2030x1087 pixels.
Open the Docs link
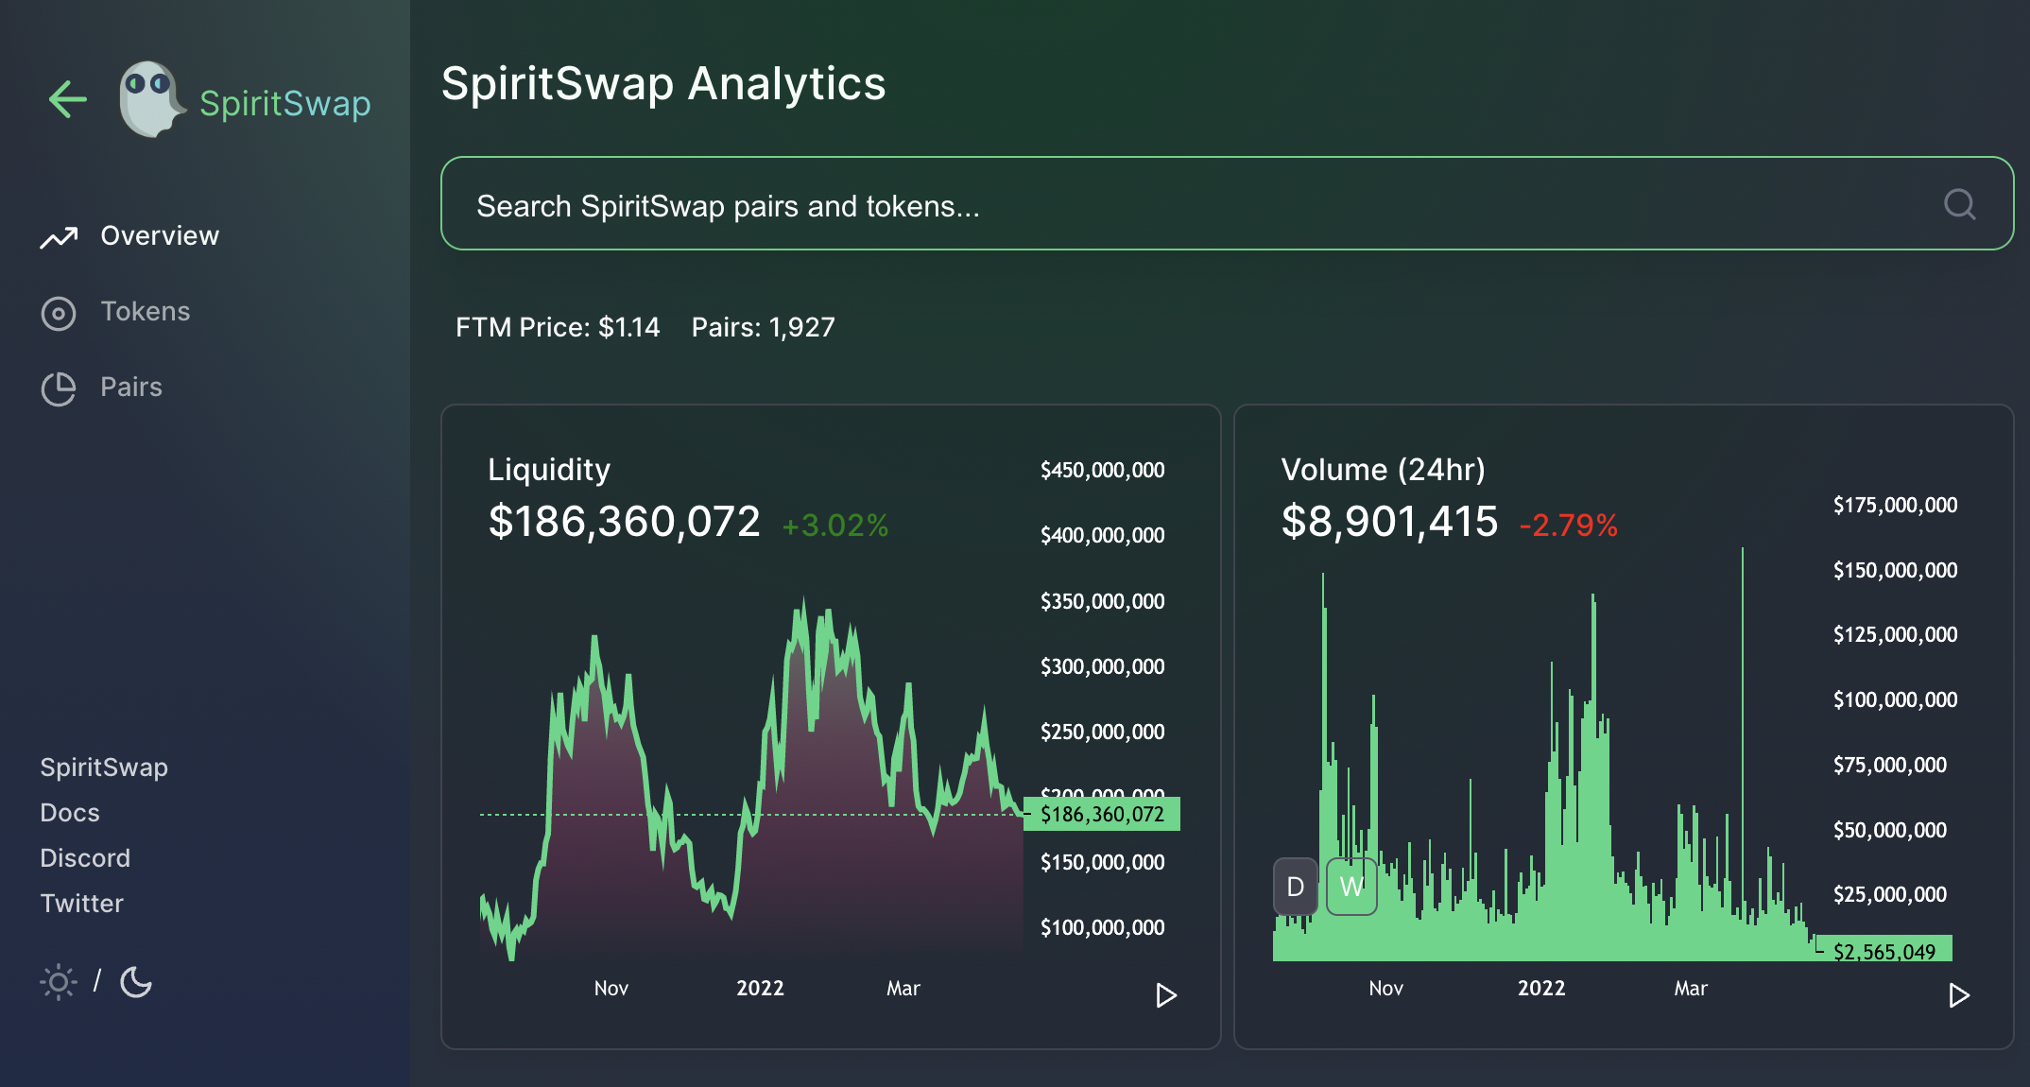tap(70, 812)
